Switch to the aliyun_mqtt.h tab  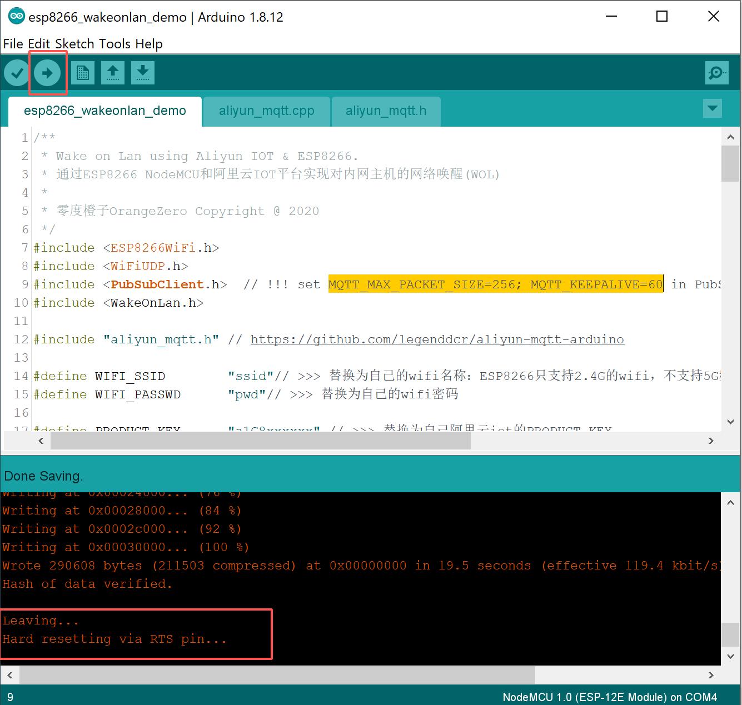tap(386, 111)
